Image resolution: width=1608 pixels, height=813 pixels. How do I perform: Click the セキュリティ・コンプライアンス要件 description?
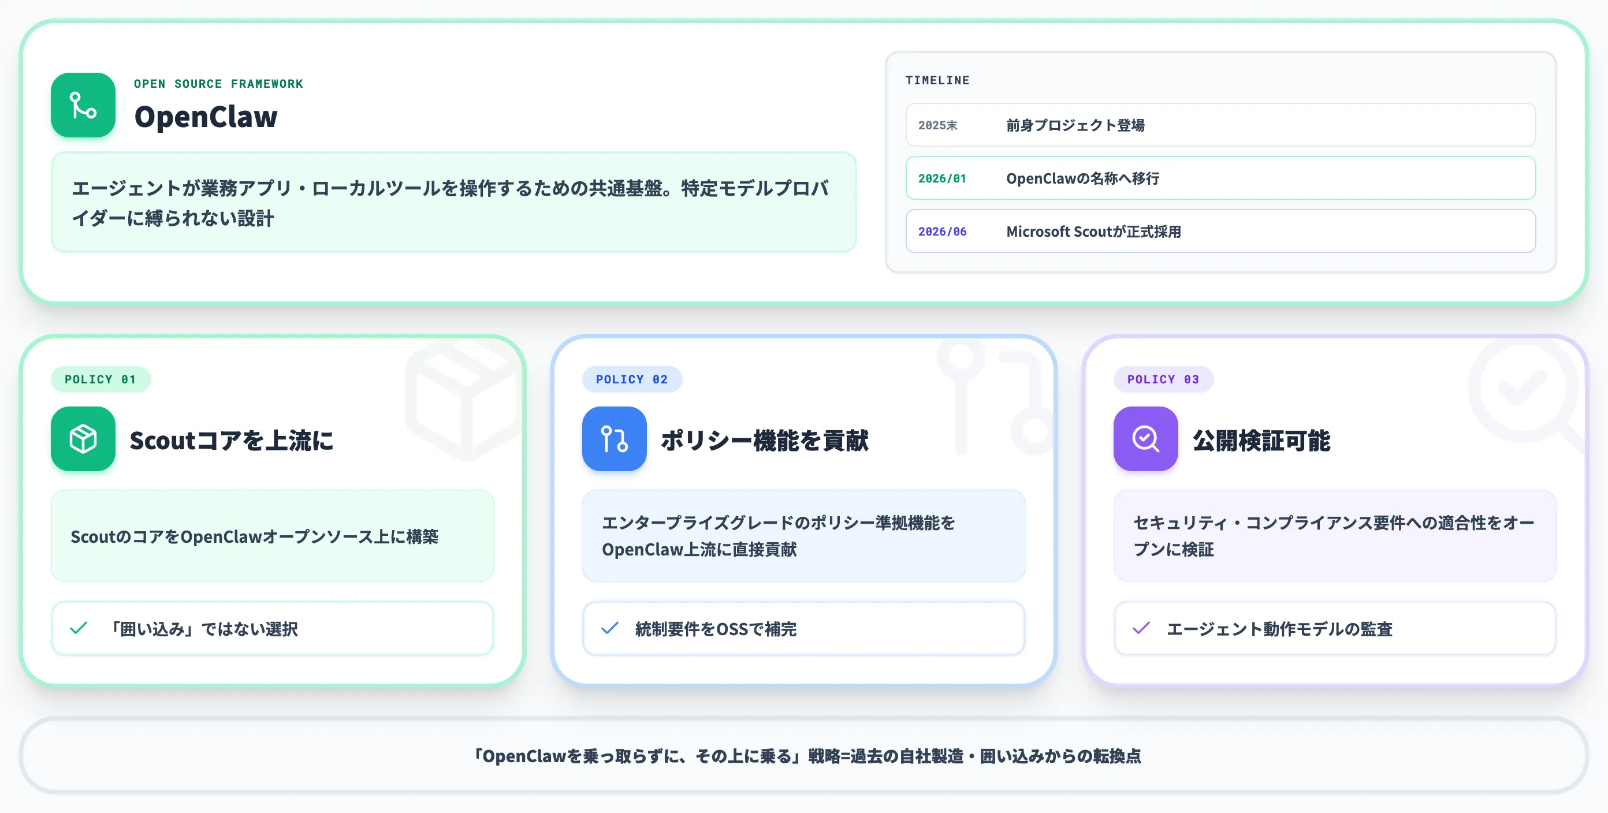tap(1335, 536)
